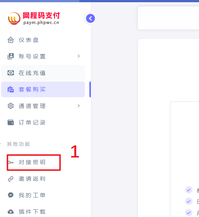Click the chat bubble icon for 我的工单
199x217 pixels.
11,195
